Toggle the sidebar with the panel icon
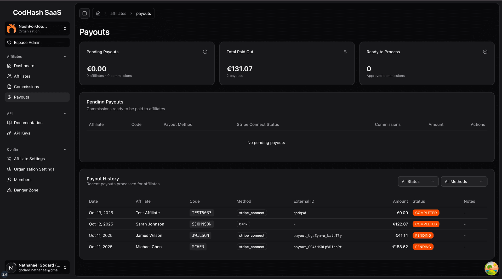The height and width of the screenshot is (279, 502). click(84, 13)
